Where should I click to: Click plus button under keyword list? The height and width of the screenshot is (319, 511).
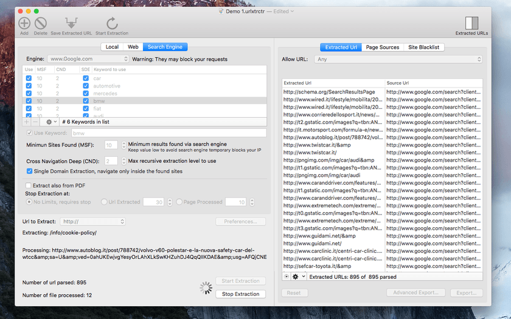tap(27, 122)
